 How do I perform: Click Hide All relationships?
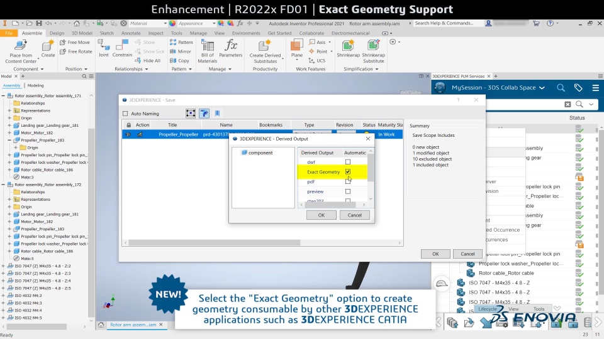tap(148, 61)
